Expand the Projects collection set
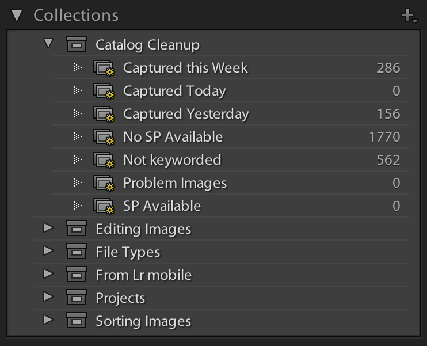The width and height of the screenshot is (427, 346). [48, 298]
